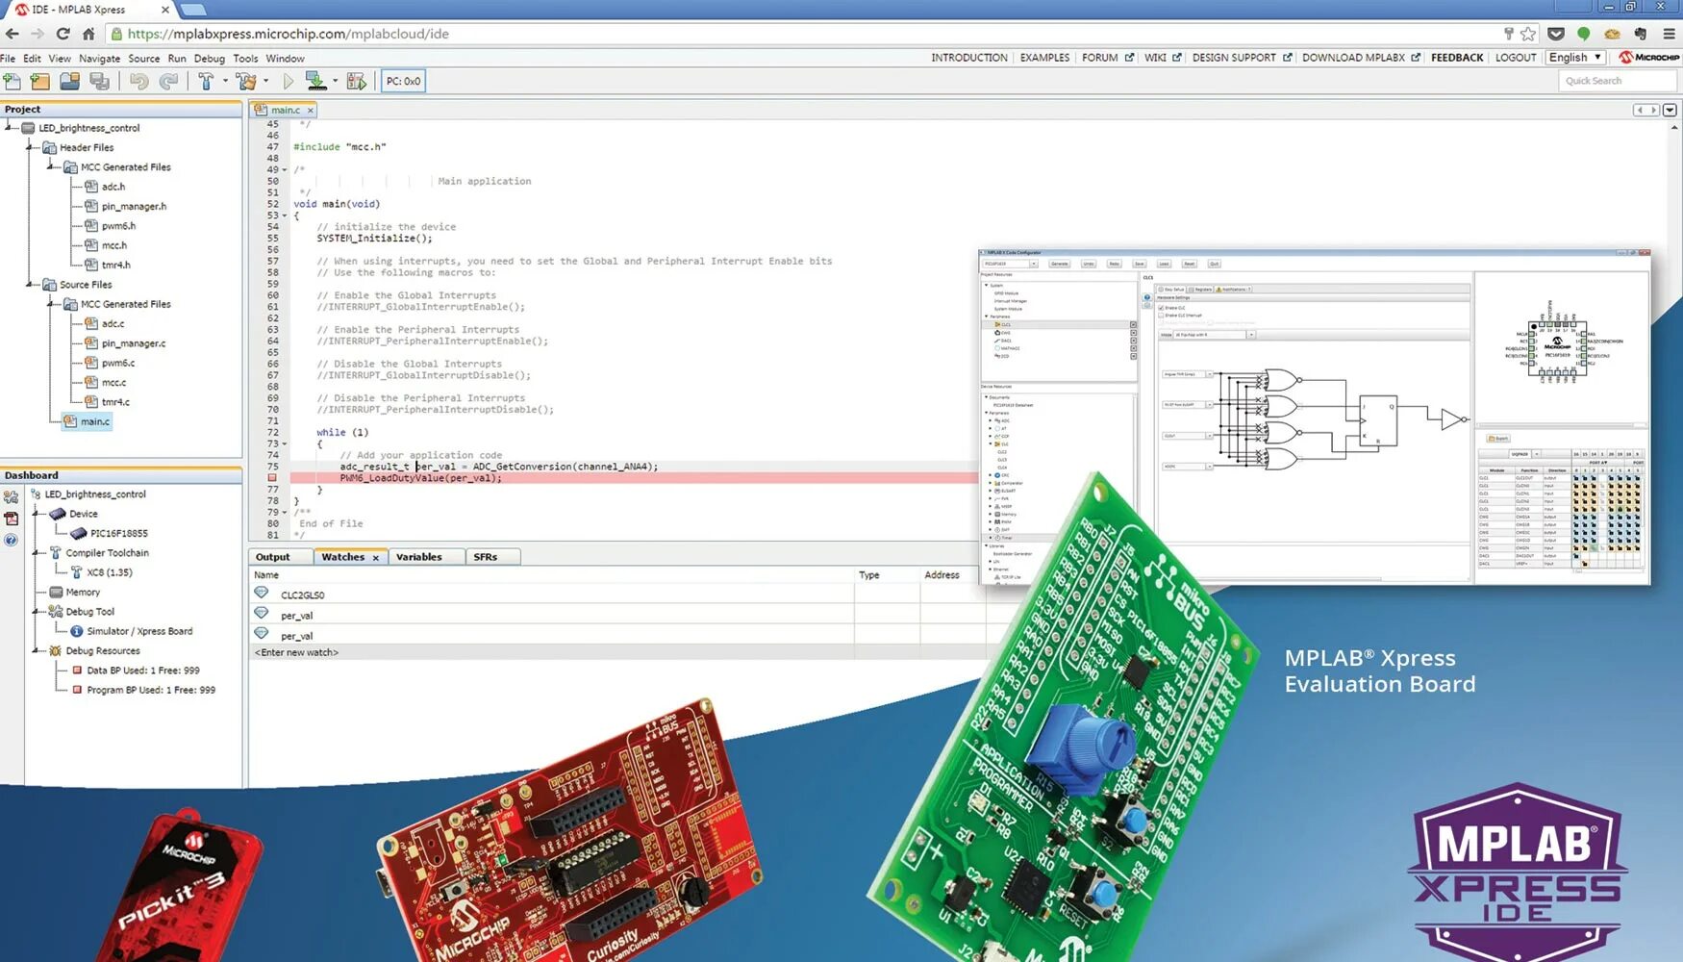Image resolution: width=1683 pixels, height=962 pixels.
Task: Select pwm6.h in Header Files
Action: click(118, 225)
